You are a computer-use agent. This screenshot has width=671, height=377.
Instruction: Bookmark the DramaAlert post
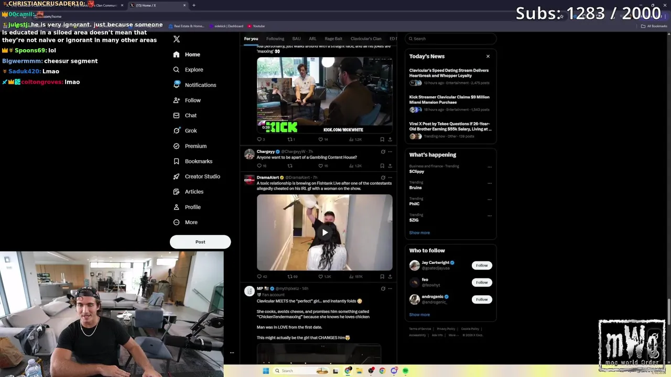pyautogui.click(x=382, y=276)
